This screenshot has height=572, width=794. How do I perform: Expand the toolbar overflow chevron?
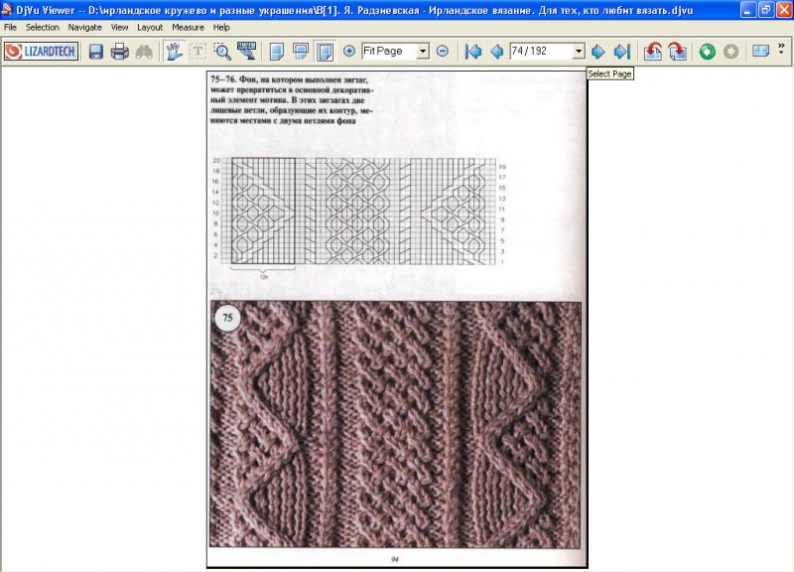tap(781, 47)
